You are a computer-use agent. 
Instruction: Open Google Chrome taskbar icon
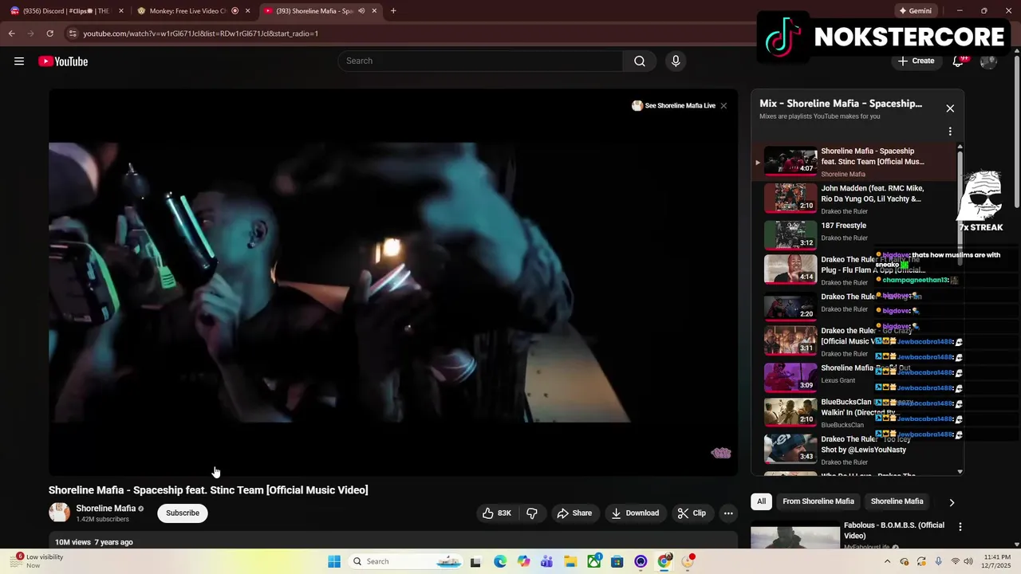pos(664,561)
